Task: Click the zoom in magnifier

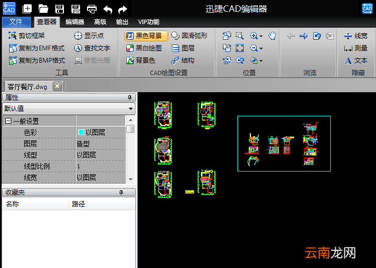Action: coord(254,36)
